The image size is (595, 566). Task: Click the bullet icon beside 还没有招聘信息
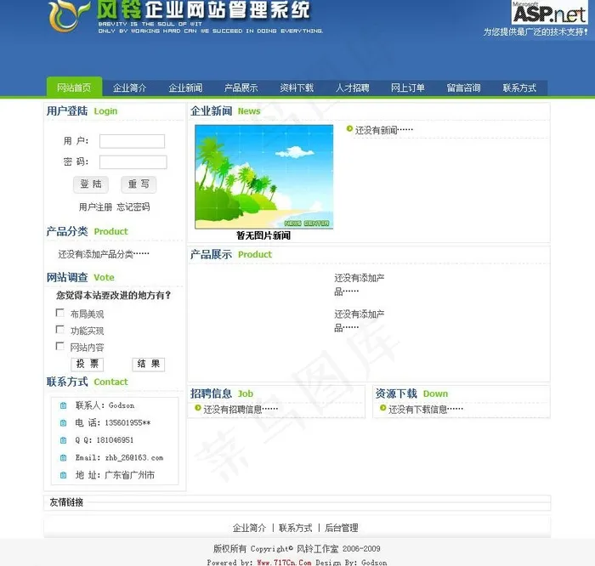coord(196,409)
